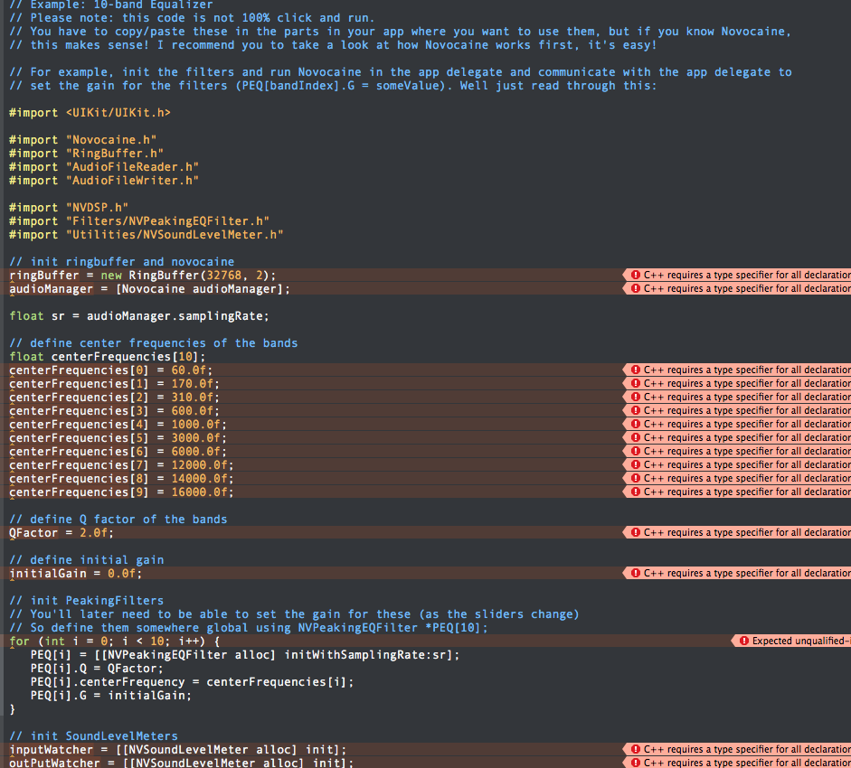Click error icon on initialGain line
This screenshot has width=851, height=768.
[636, 573]
